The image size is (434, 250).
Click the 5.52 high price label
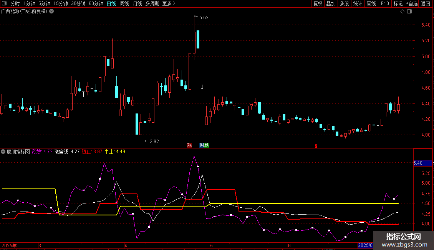click(x=204, y=18)
